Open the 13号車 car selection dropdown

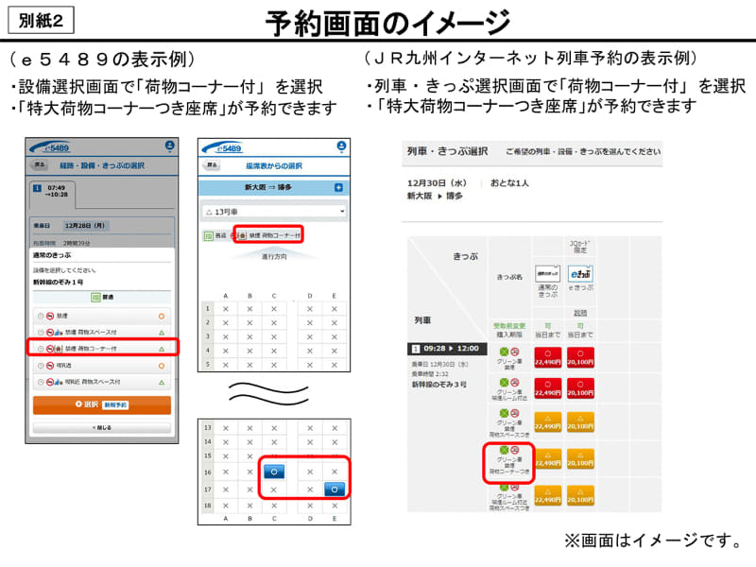(274, 212)
